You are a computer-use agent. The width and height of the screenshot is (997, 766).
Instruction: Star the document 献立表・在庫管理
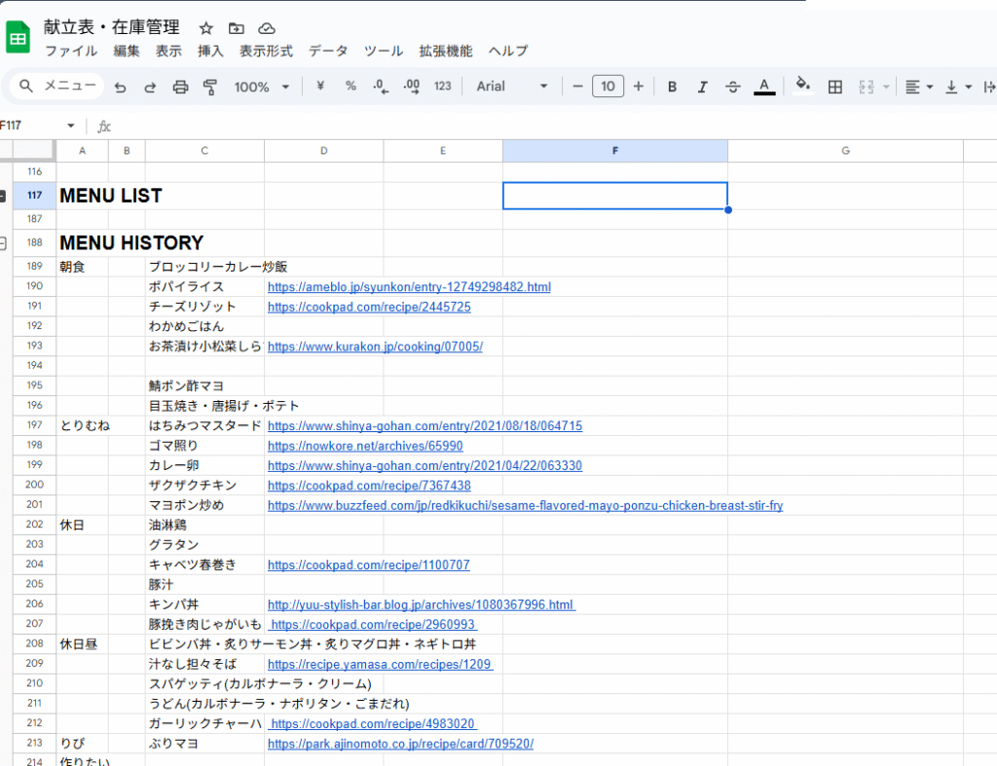[205, 28]
